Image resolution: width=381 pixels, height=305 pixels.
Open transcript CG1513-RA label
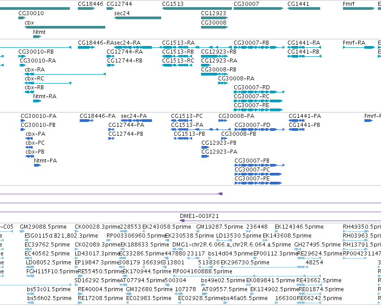(178, 43)
